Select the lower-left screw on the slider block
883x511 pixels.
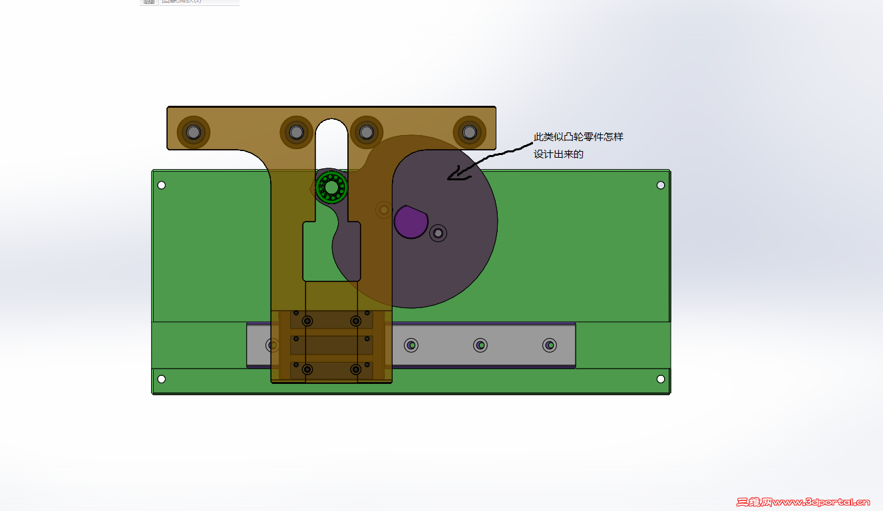[307, 369]
